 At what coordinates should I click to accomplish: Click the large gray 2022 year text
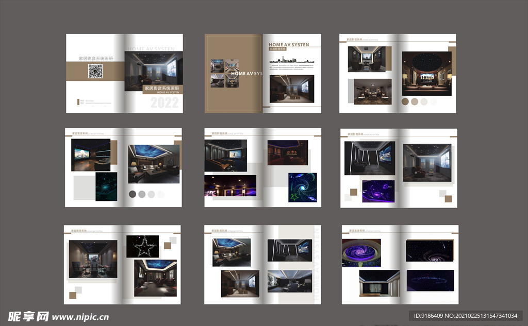tap(164, 103)
